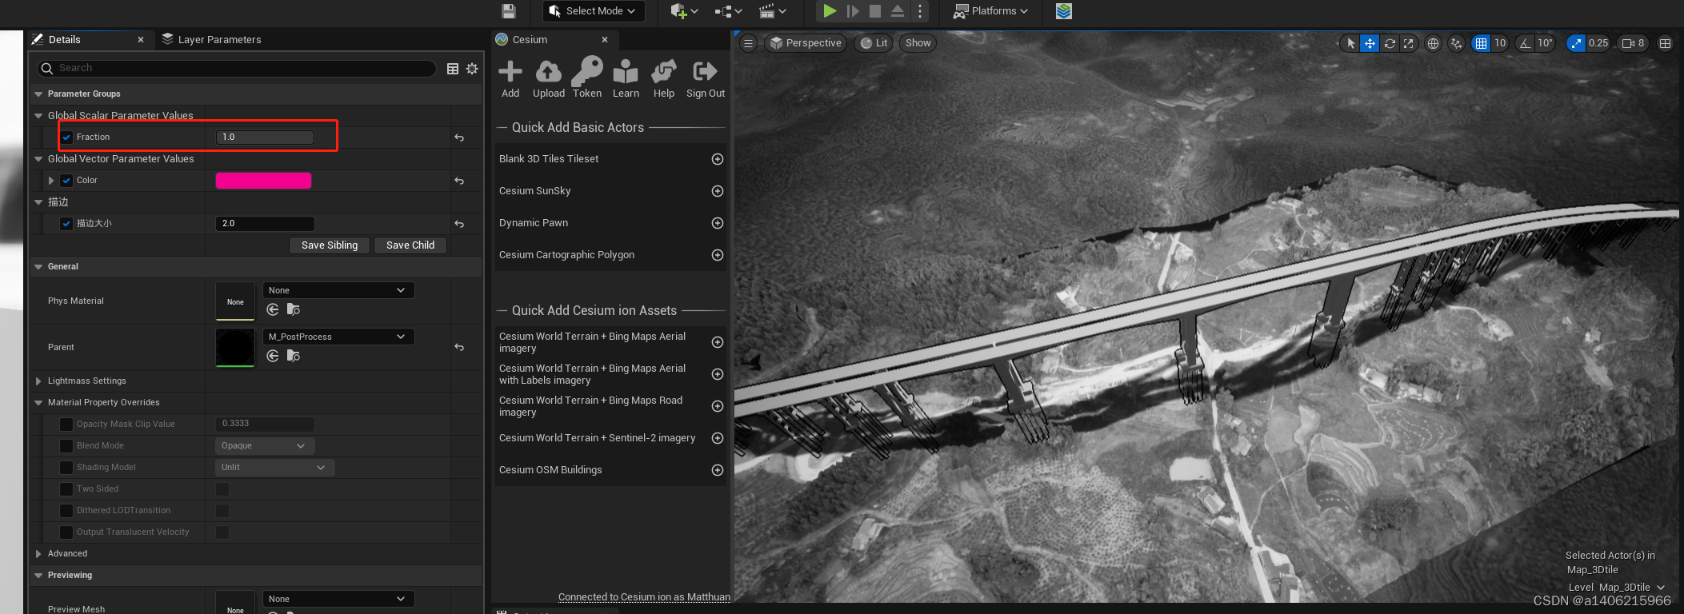1684x614 pixels.
Task: Add Cesium World Terrain plus Sentinel-2 imagery
Action: (x=718, y=438)
